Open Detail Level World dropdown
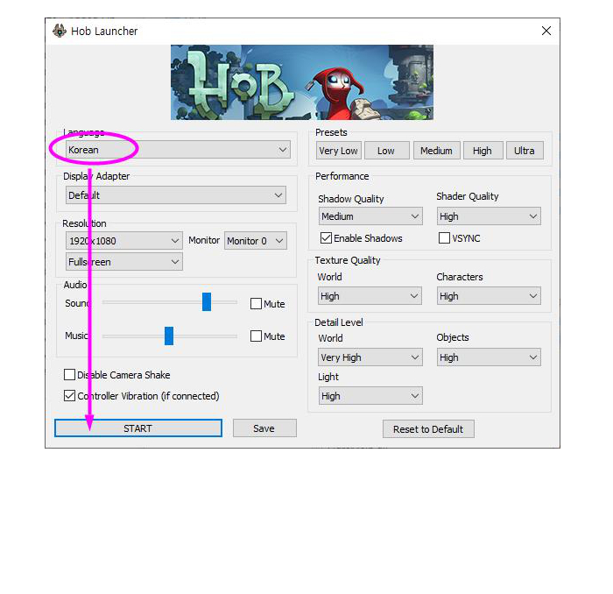The width and height of the screenshot is (613, 594). [370, 357]
